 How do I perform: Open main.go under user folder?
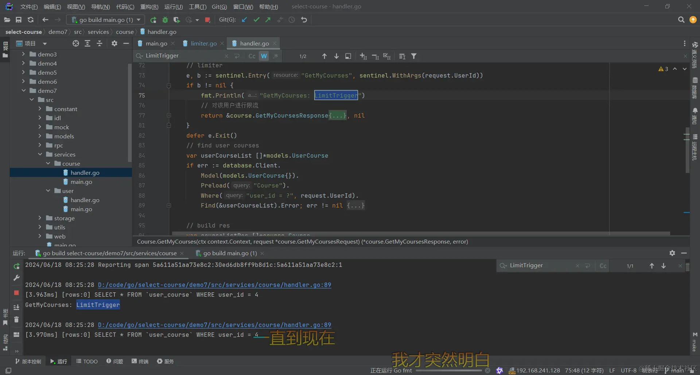[x=81, y=209]
